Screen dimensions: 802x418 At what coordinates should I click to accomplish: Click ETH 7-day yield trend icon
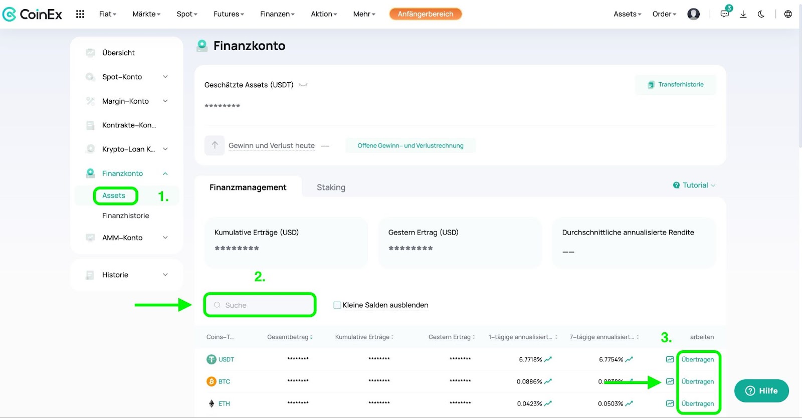629,403
